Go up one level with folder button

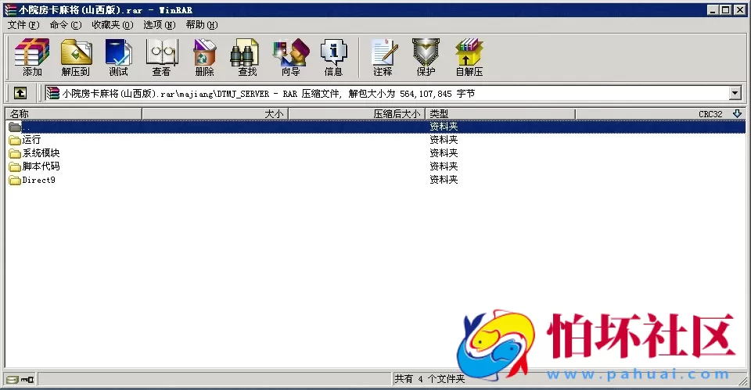click(20, 94)
